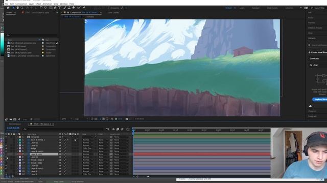This screenshot has height=183, width=327.
Task: Open the Effects & Presets panel
Action: [315, 28]
